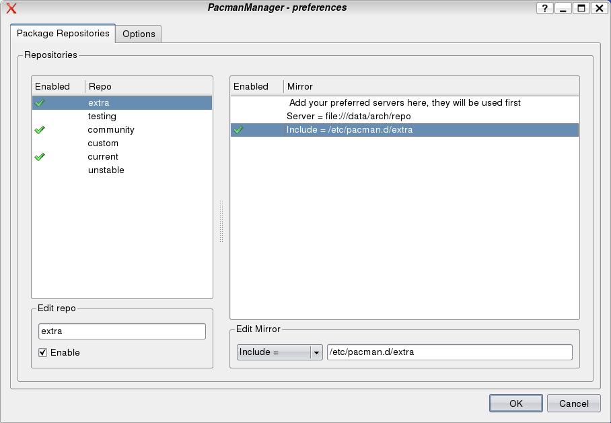The width and height of the screenshot is (611, 423).
Task: Select the unstable repository row
Action: pyautogui.click(x=122, y=170)
